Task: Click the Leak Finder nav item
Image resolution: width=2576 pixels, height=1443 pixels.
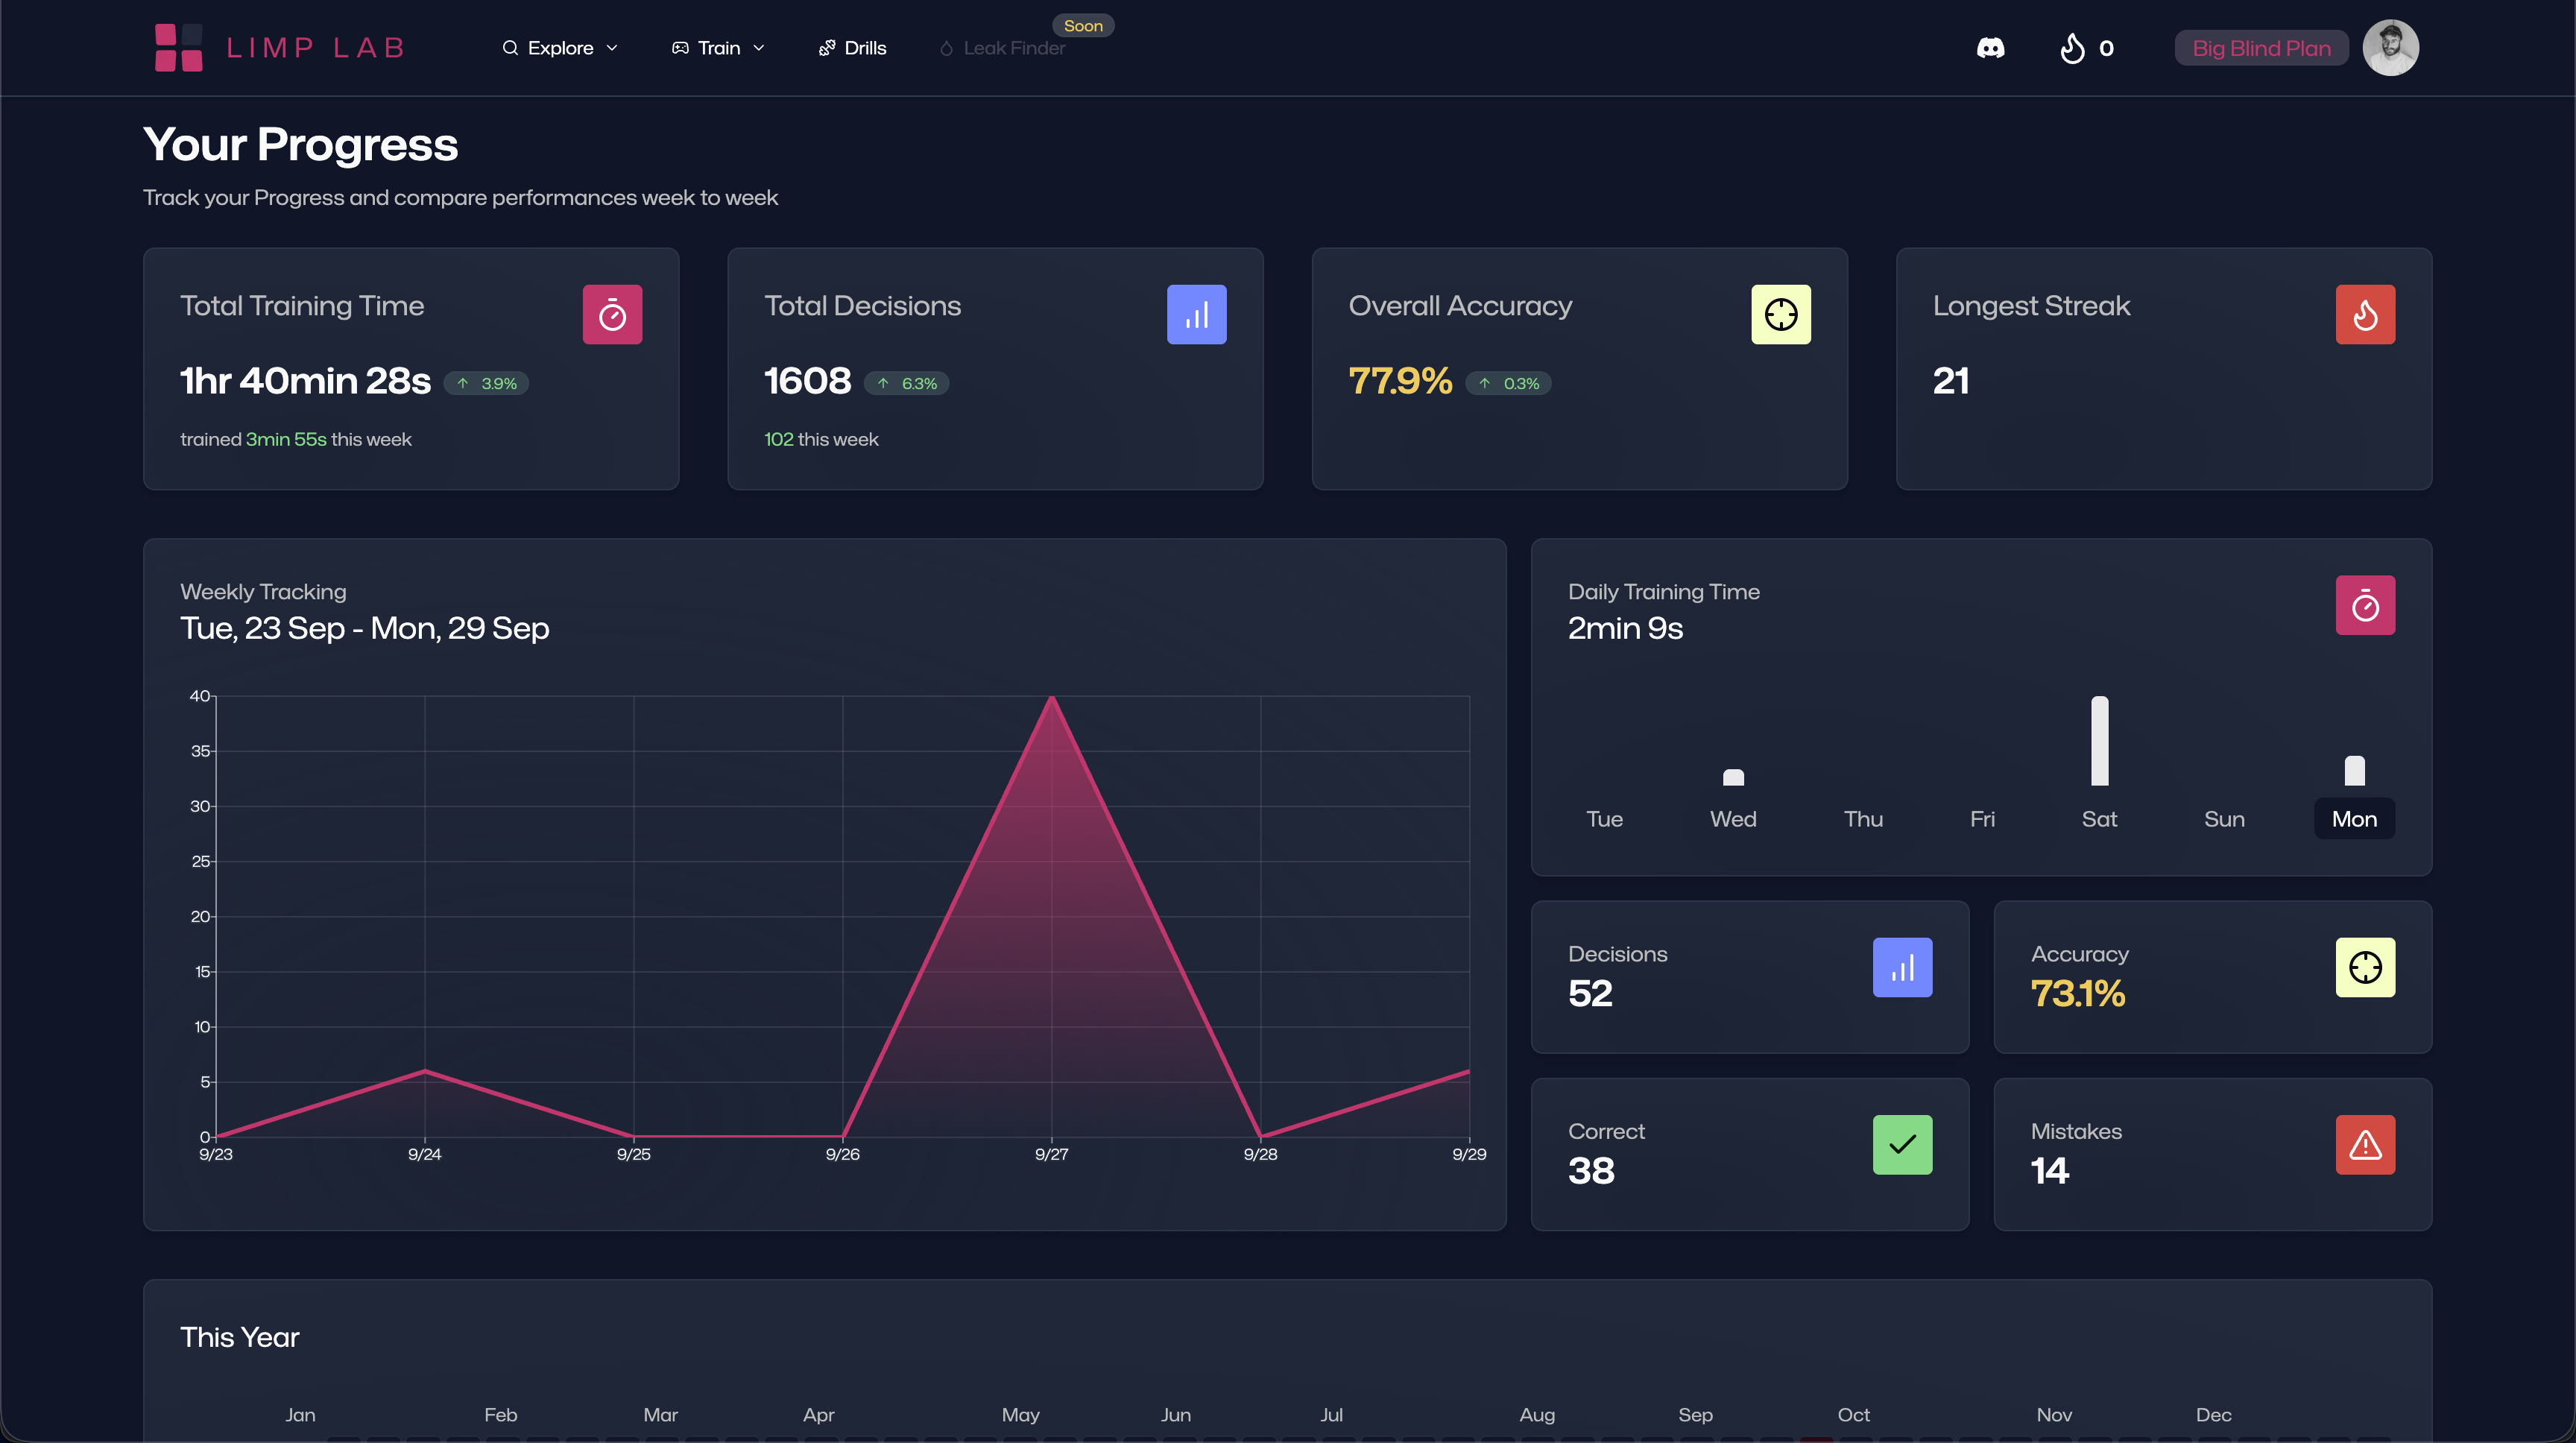Action: 1003,48
